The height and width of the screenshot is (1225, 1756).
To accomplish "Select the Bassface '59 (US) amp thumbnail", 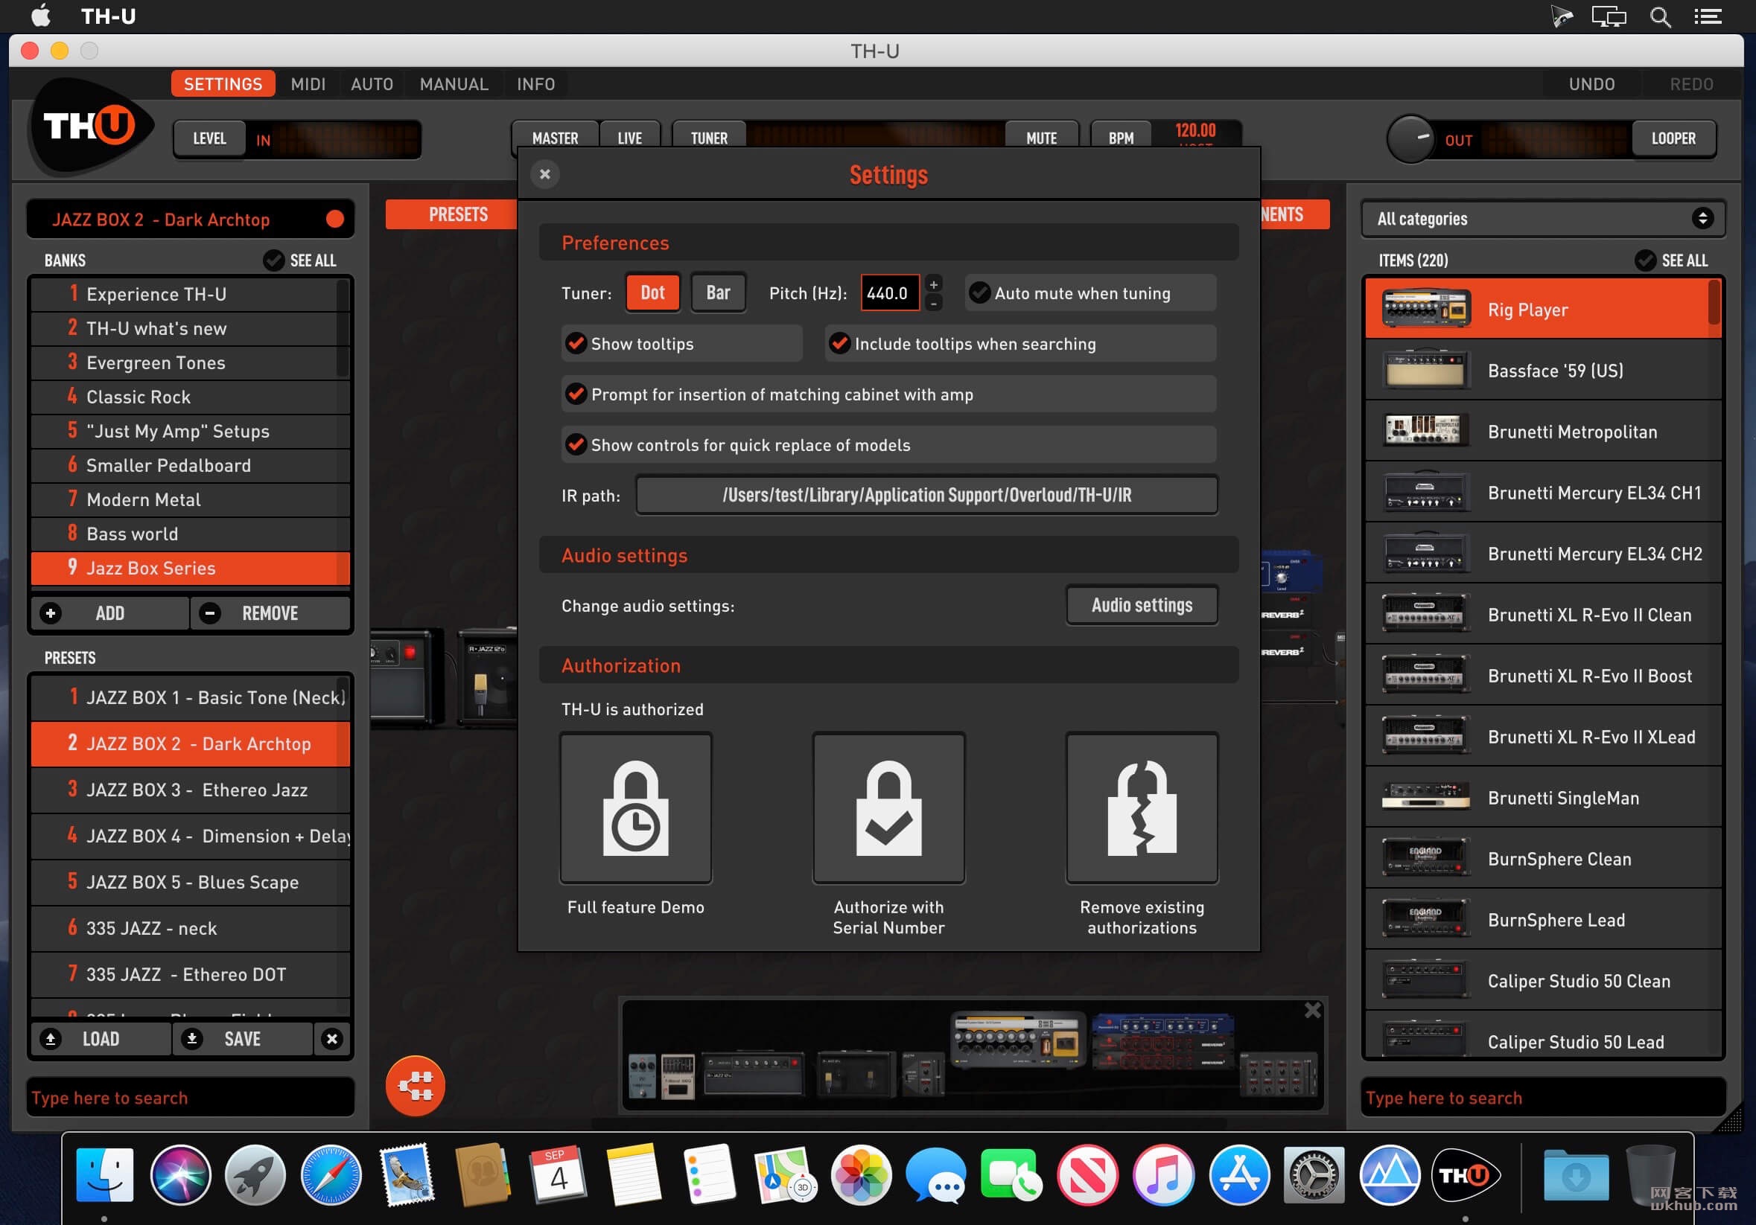I will click(1425, 370).
